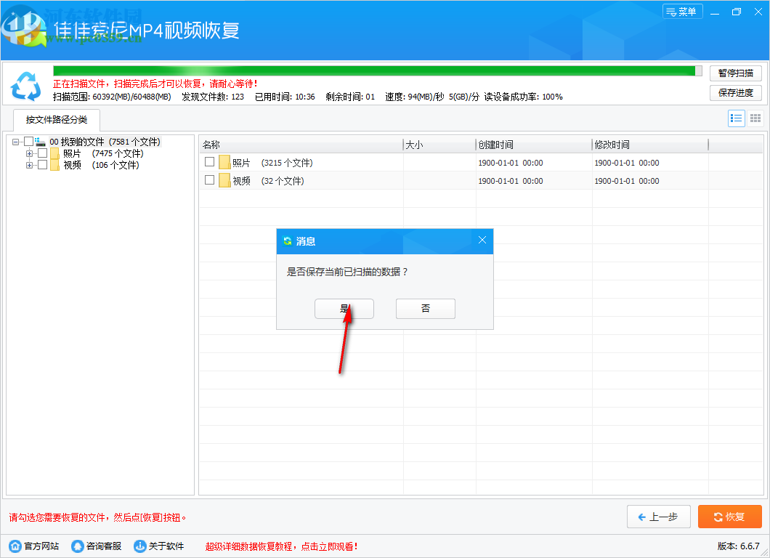Viewport: 770px width, 558px height.
Task: Click 视频 row modified time 1900-01-01 00:00
Action: [x=627, y=181]
